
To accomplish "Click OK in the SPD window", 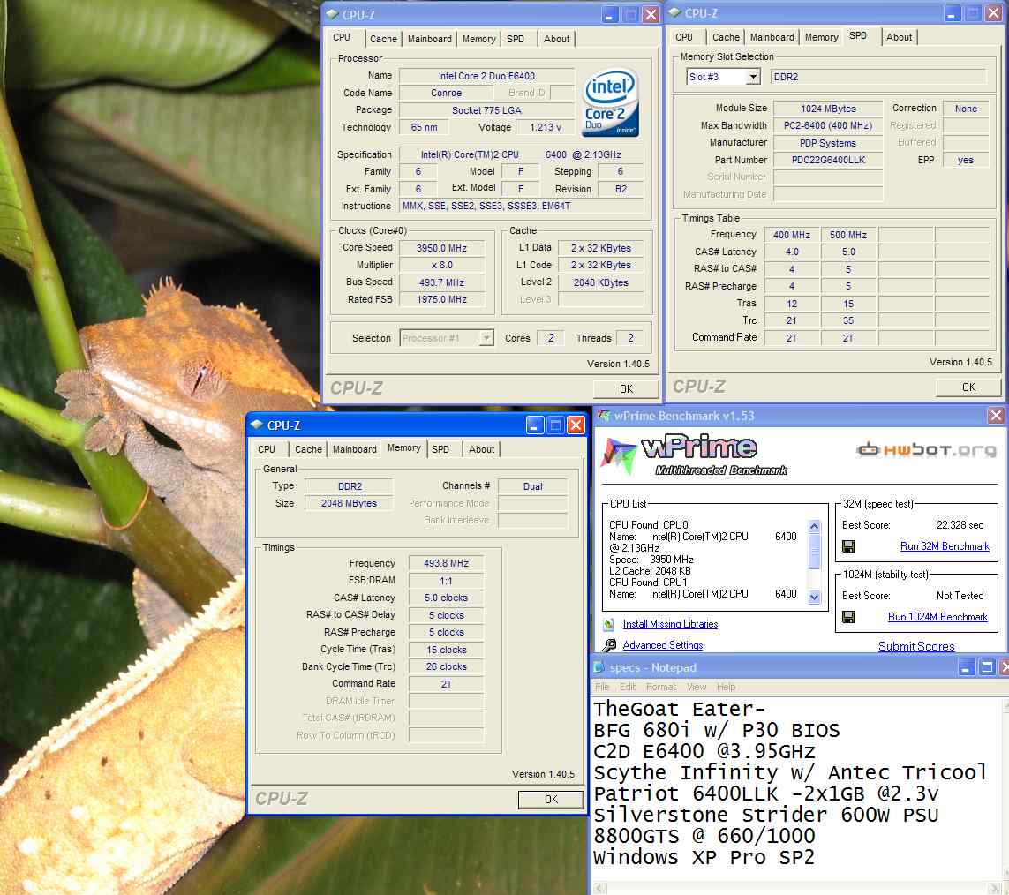I will 968,387.
